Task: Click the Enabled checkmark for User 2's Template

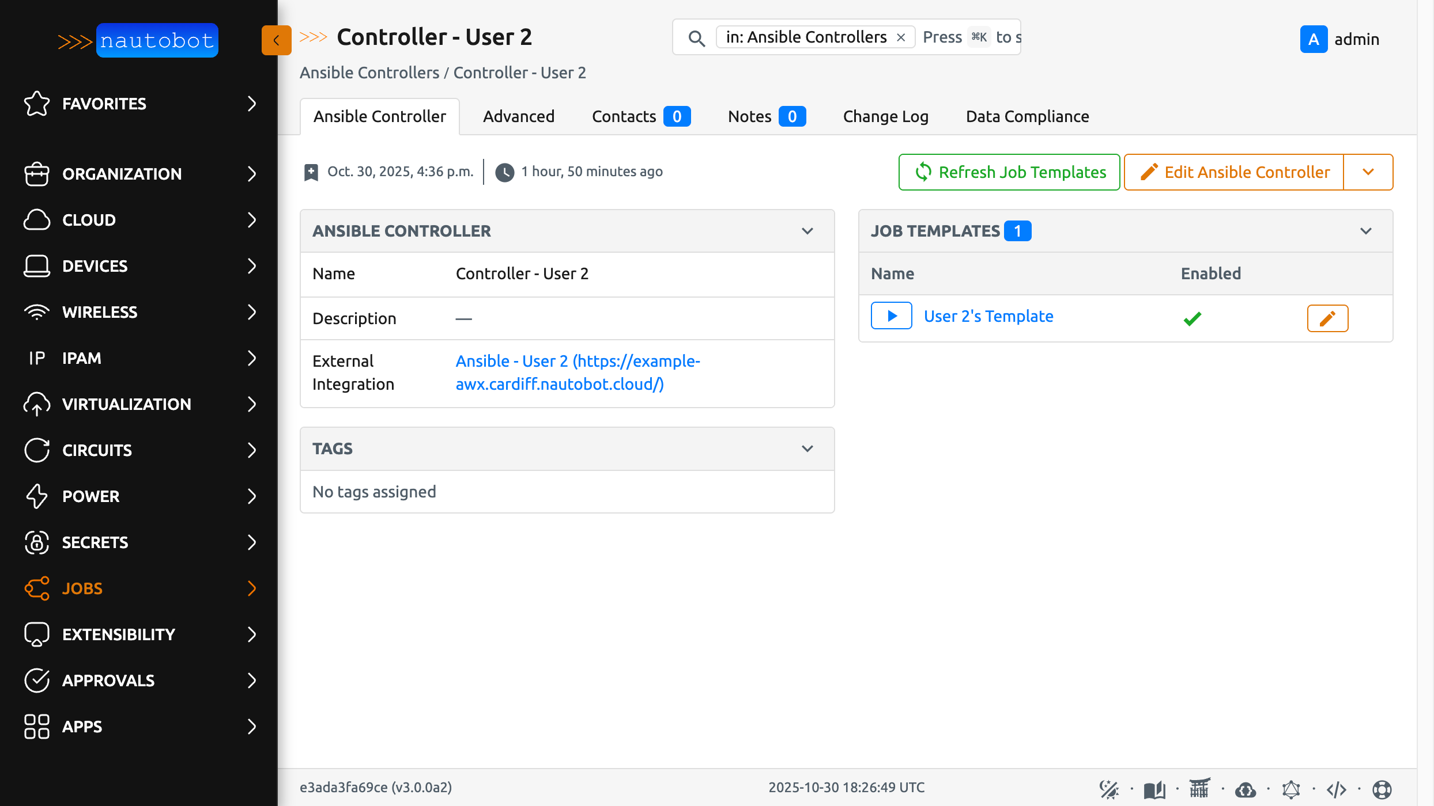Action: pos(1192,317)
